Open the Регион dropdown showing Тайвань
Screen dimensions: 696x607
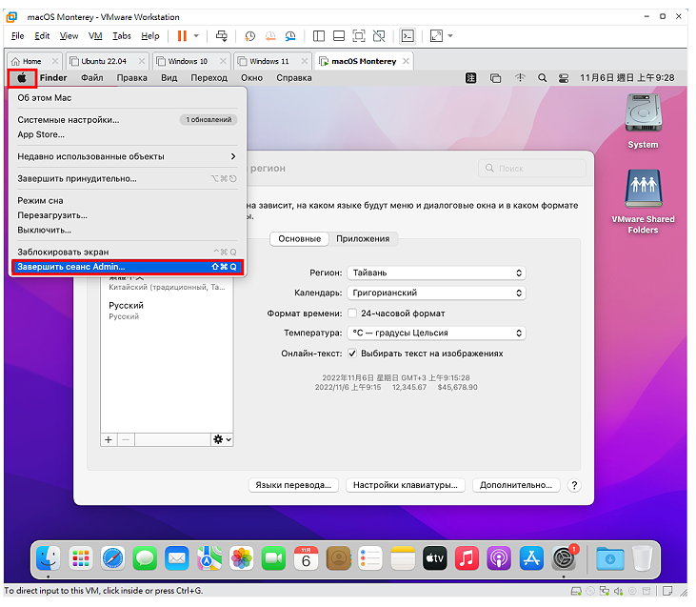click(436, 273)
